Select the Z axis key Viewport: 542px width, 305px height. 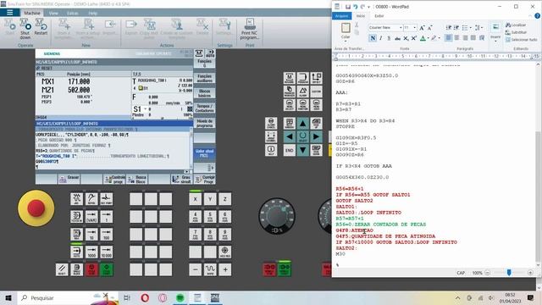click(x=225, y=199)
